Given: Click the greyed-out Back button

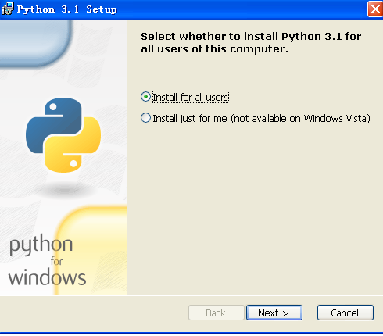Looking at the screenshot, I should coord(216,313).
